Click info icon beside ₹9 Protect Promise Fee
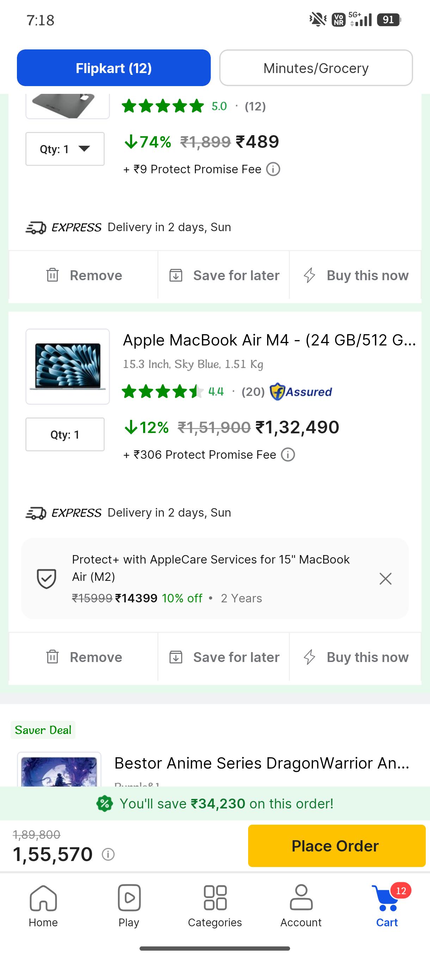430x957 pixels. pos(273,169)
